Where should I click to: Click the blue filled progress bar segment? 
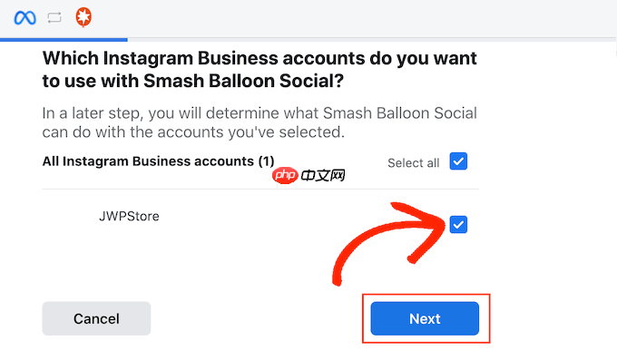(64, 39)
